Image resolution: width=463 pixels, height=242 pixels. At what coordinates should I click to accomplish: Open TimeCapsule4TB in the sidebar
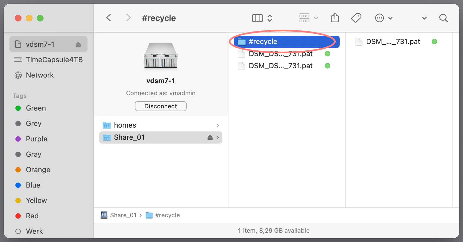[x=48, y=60]
